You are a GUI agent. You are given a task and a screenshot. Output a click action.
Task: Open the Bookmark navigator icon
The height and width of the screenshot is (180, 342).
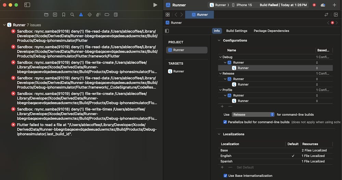click(x=64, y=15)
